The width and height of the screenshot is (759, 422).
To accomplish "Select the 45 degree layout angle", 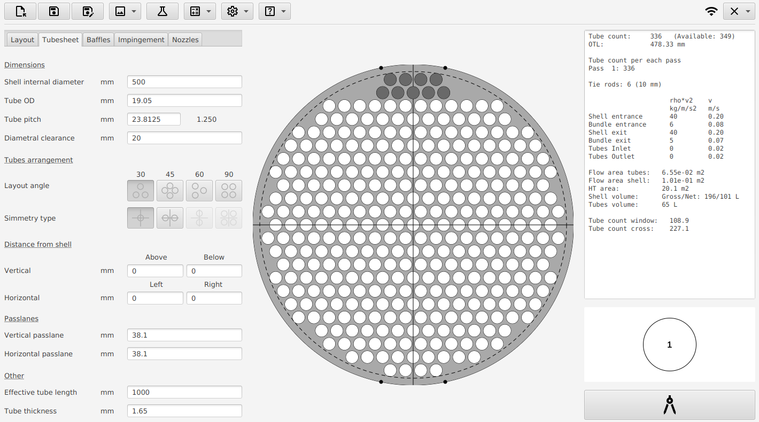I will (x=170, y=191).
